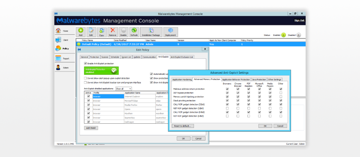360x157 pixels.
Task: Uncheck Active box for Internet Explorer row
Action: [x=88, y=96]
